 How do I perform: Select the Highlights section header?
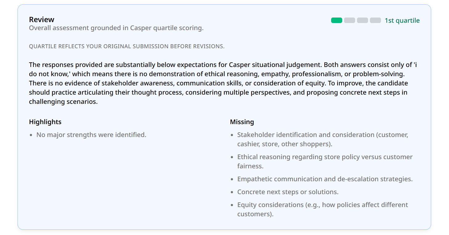click(45, 122)
